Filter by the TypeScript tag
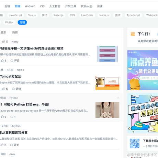Viewport: 158px width, 158px height. pyautogui.click(x=133, y=15)
